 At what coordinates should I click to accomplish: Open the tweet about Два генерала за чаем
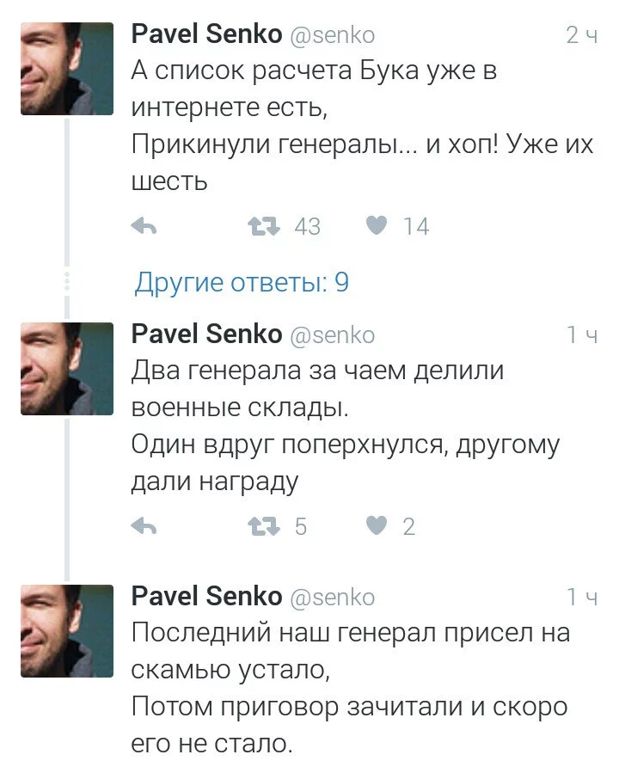pyautogui.click(x=344, y=426)
